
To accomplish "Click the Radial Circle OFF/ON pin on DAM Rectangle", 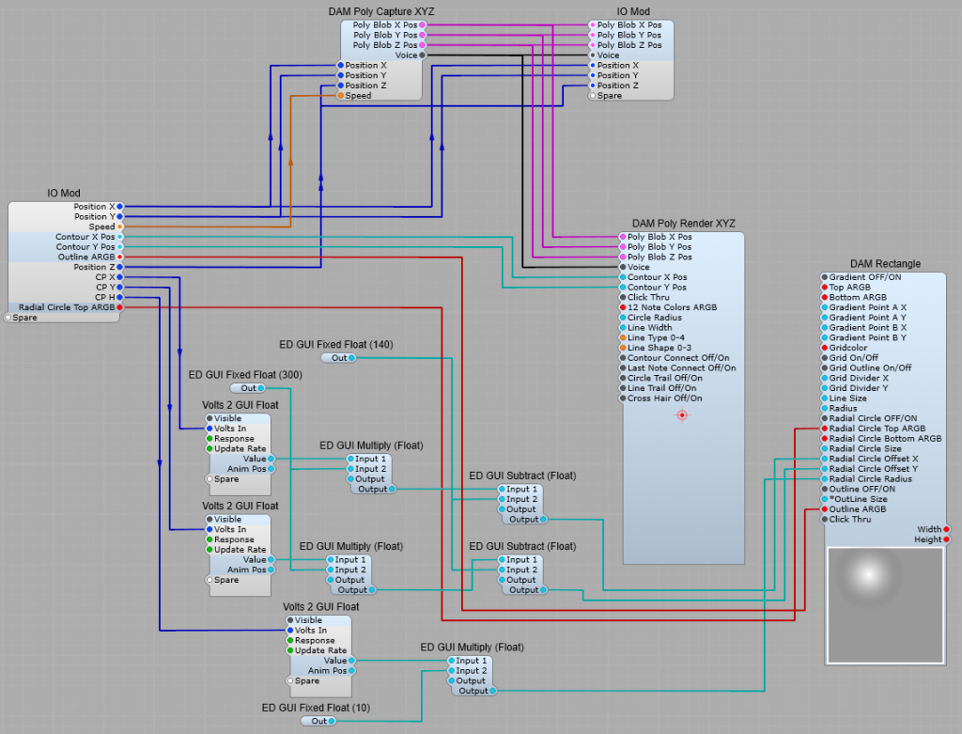I will [x=825, y=418].
